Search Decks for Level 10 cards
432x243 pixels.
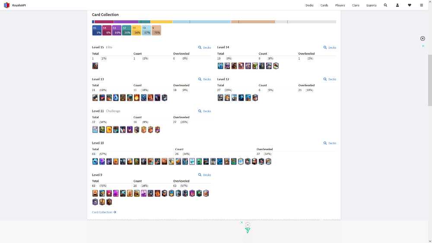[330, 143]
